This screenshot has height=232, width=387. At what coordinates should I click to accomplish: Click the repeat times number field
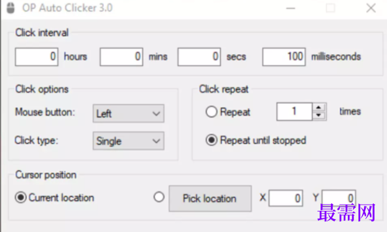294,111
